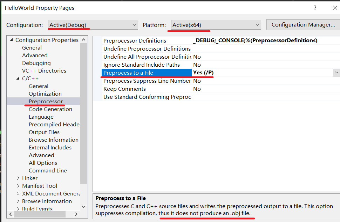Expand the Manifest Tool node
The image size is (340, 222).
[18, 186]
